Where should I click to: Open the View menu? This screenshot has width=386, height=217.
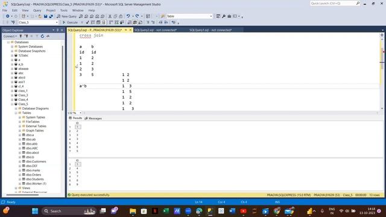pos(25,10)
